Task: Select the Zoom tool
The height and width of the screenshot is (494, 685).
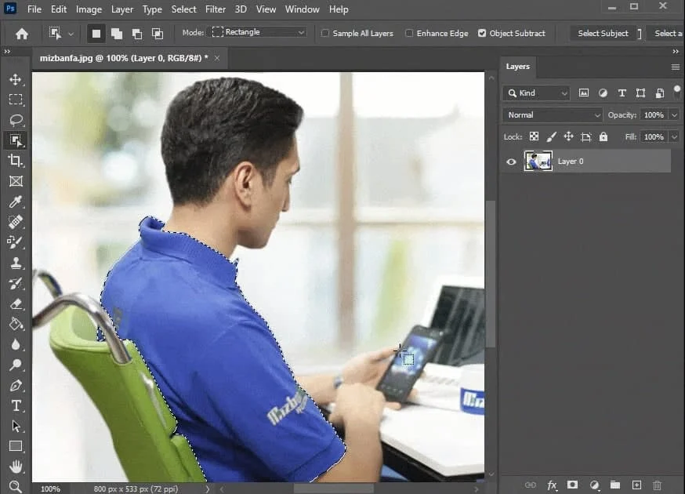Action: (x=16, y=486)
